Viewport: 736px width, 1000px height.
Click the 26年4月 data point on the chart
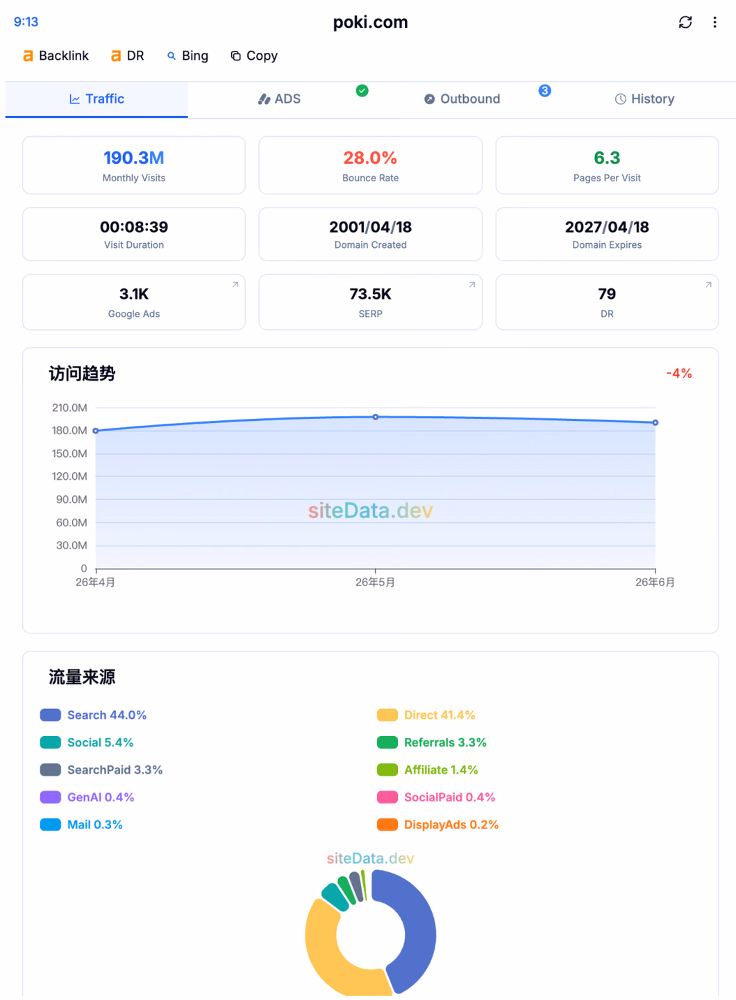coord(96,431)
